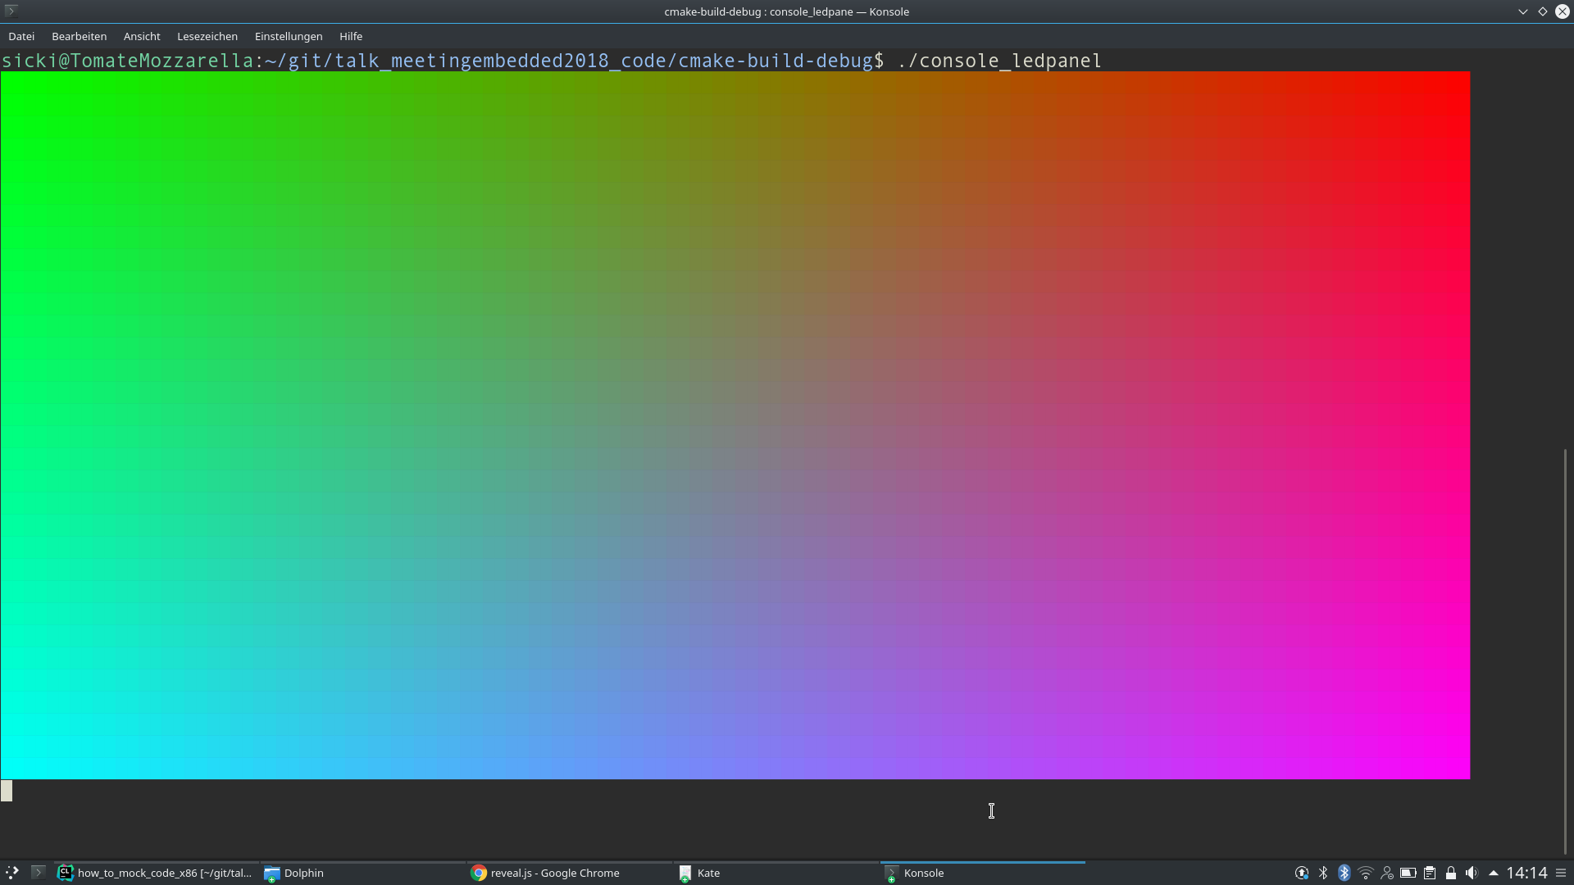Switch to the Kate taskbar entry

(x=708, y=873)
